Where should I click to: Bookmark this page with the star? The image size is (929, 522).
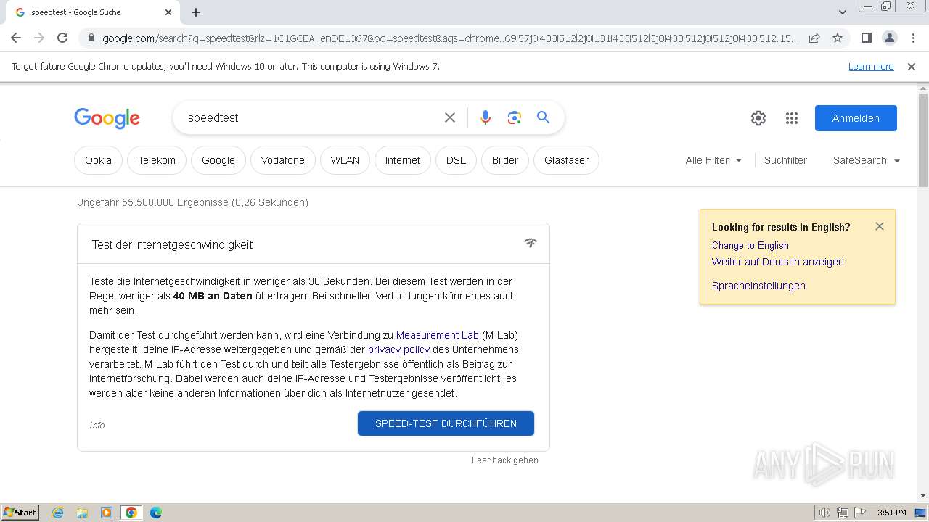pyautogui.click(x=838, y=38)
